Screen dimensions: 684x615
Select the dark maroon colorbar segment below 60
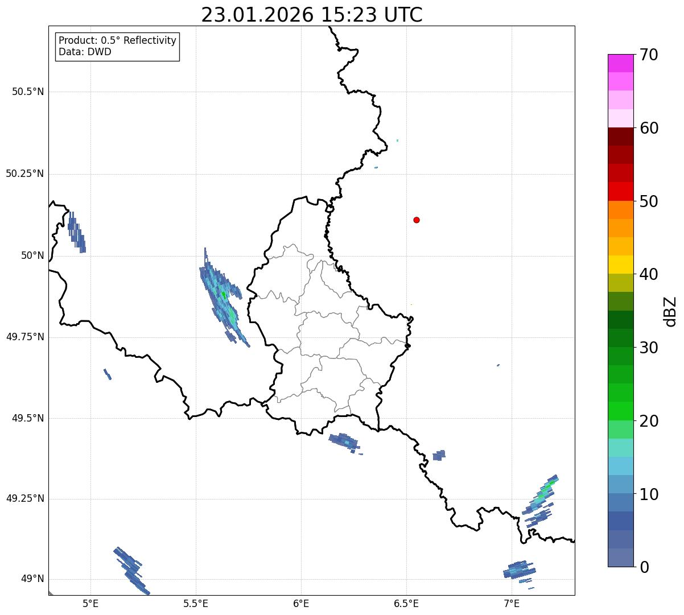[x=620, y=137]
